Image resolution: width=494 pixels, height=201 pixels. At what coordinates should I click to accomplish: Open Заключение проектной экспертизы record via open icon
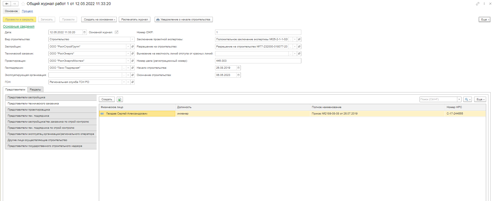(299, 39)
